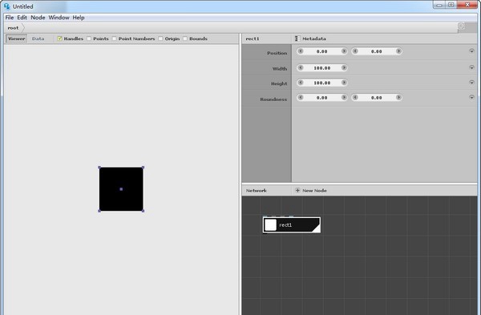Image resolution: width=481 pixels, height=315 pixels.
Task: Click the root breadcrumb button
Action: (13, 28)
